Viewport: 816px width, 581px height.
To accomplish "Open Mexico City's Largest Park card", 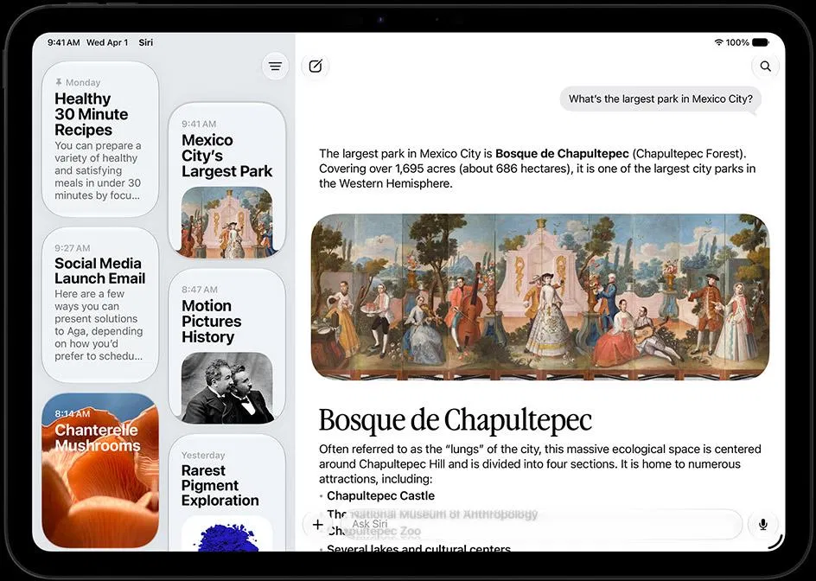I will click(226, 180).
